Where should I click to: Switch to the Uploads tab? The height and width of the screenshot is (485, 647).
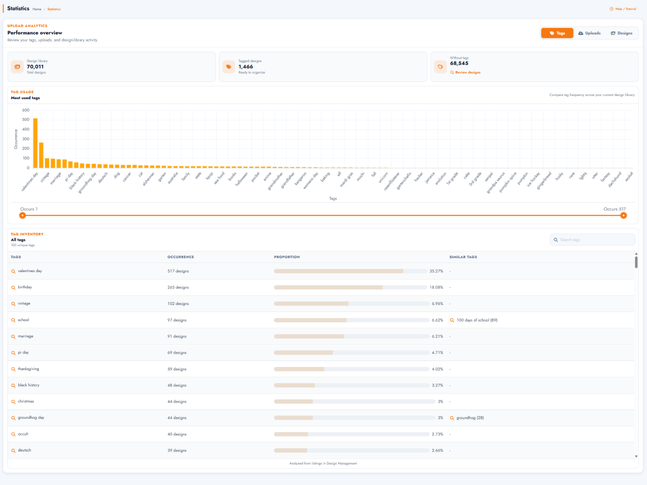(589, 33)
